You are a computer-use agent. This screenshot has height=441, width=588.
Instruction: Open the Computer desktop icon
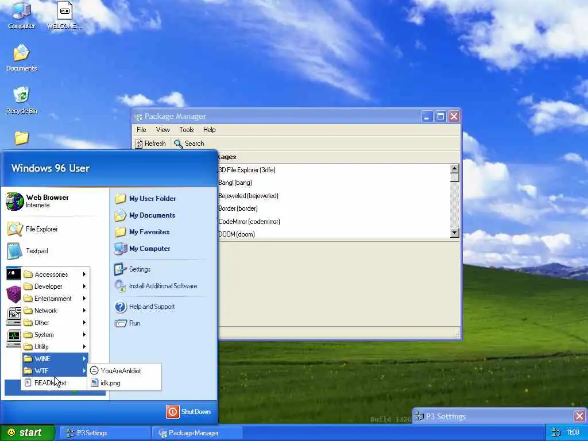click(21, 16)
